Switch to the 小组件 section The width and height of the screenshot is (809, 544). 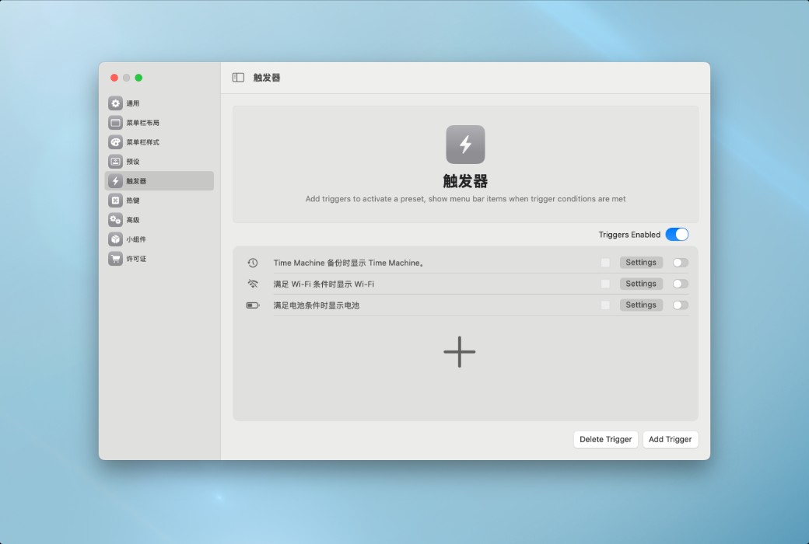pos(159,239)
